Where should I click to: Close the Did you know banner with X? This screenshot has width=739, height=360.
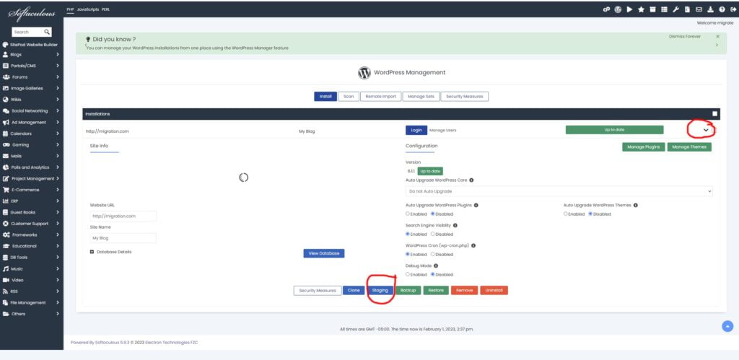coord(718,36)
